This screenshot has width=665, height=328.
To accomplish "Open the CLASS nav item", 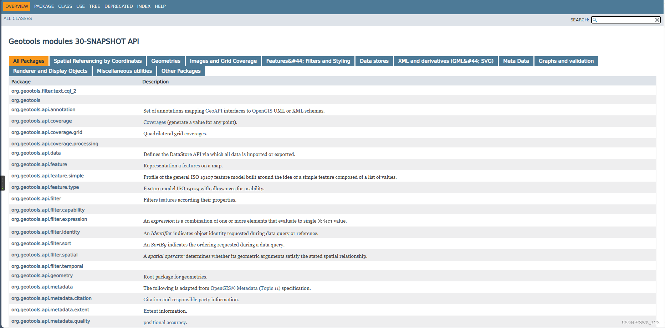I will click(65, 6).
